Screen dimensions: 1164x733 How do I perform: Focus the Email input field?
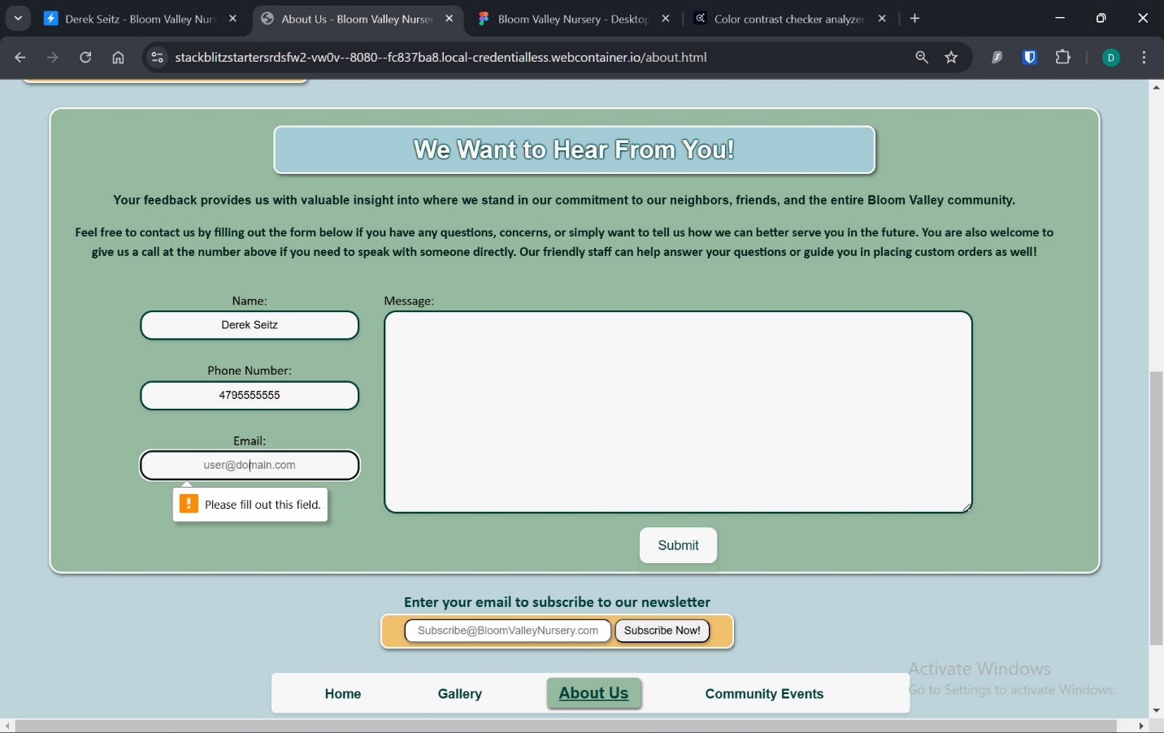pos(250,466)
